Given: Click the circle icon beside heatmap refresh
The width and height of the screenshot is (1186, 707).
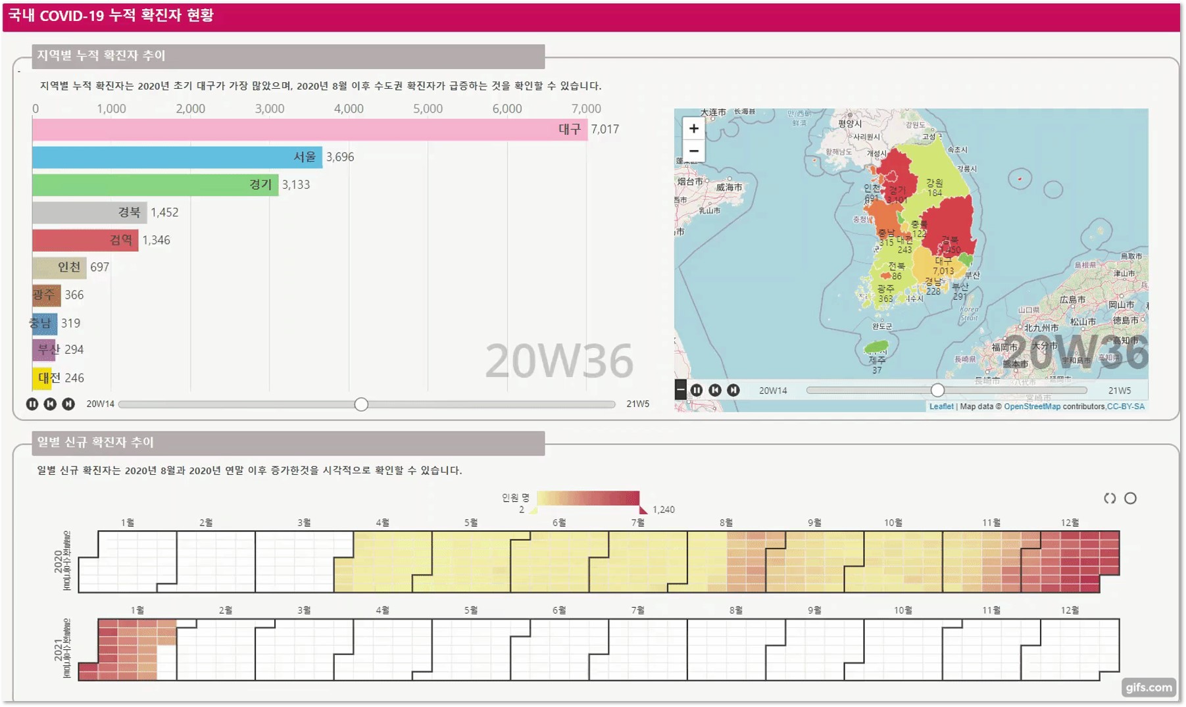Looking at the screenshot, I should tap(1130, 499).
